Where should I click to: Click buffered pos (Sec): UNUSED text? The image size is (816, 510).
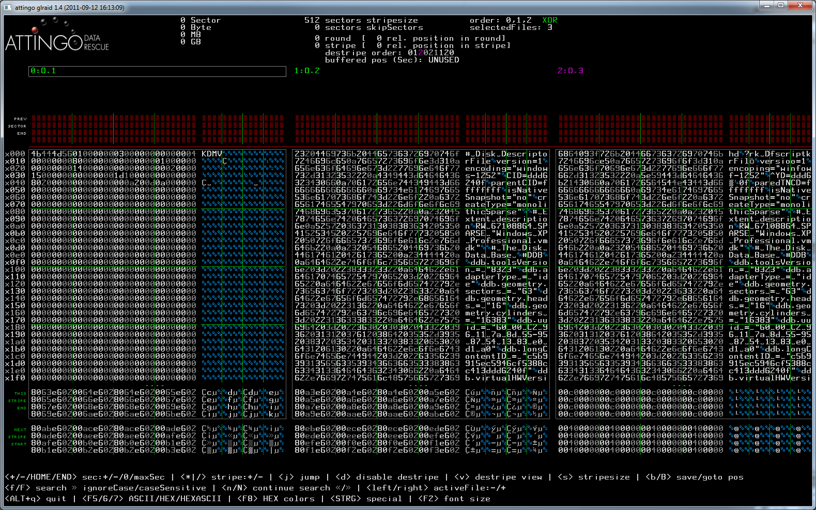click(392, 60)
